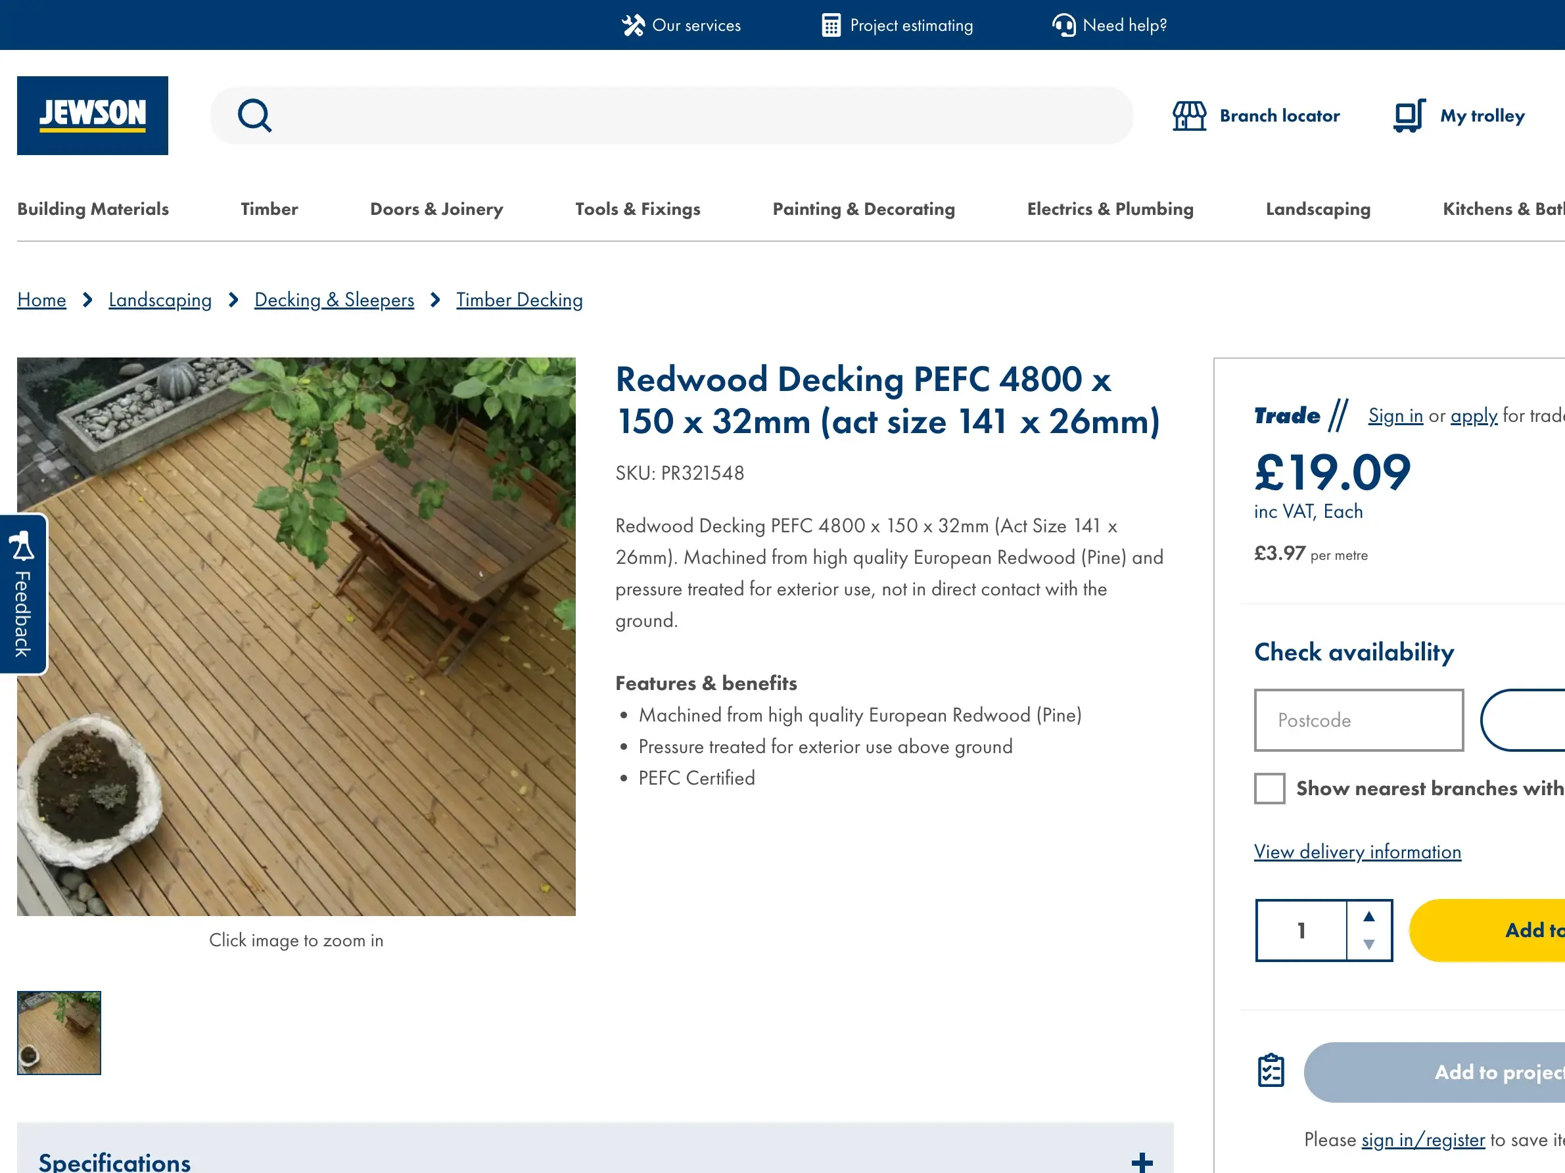Click the search magnifier icon

[255, 115]
